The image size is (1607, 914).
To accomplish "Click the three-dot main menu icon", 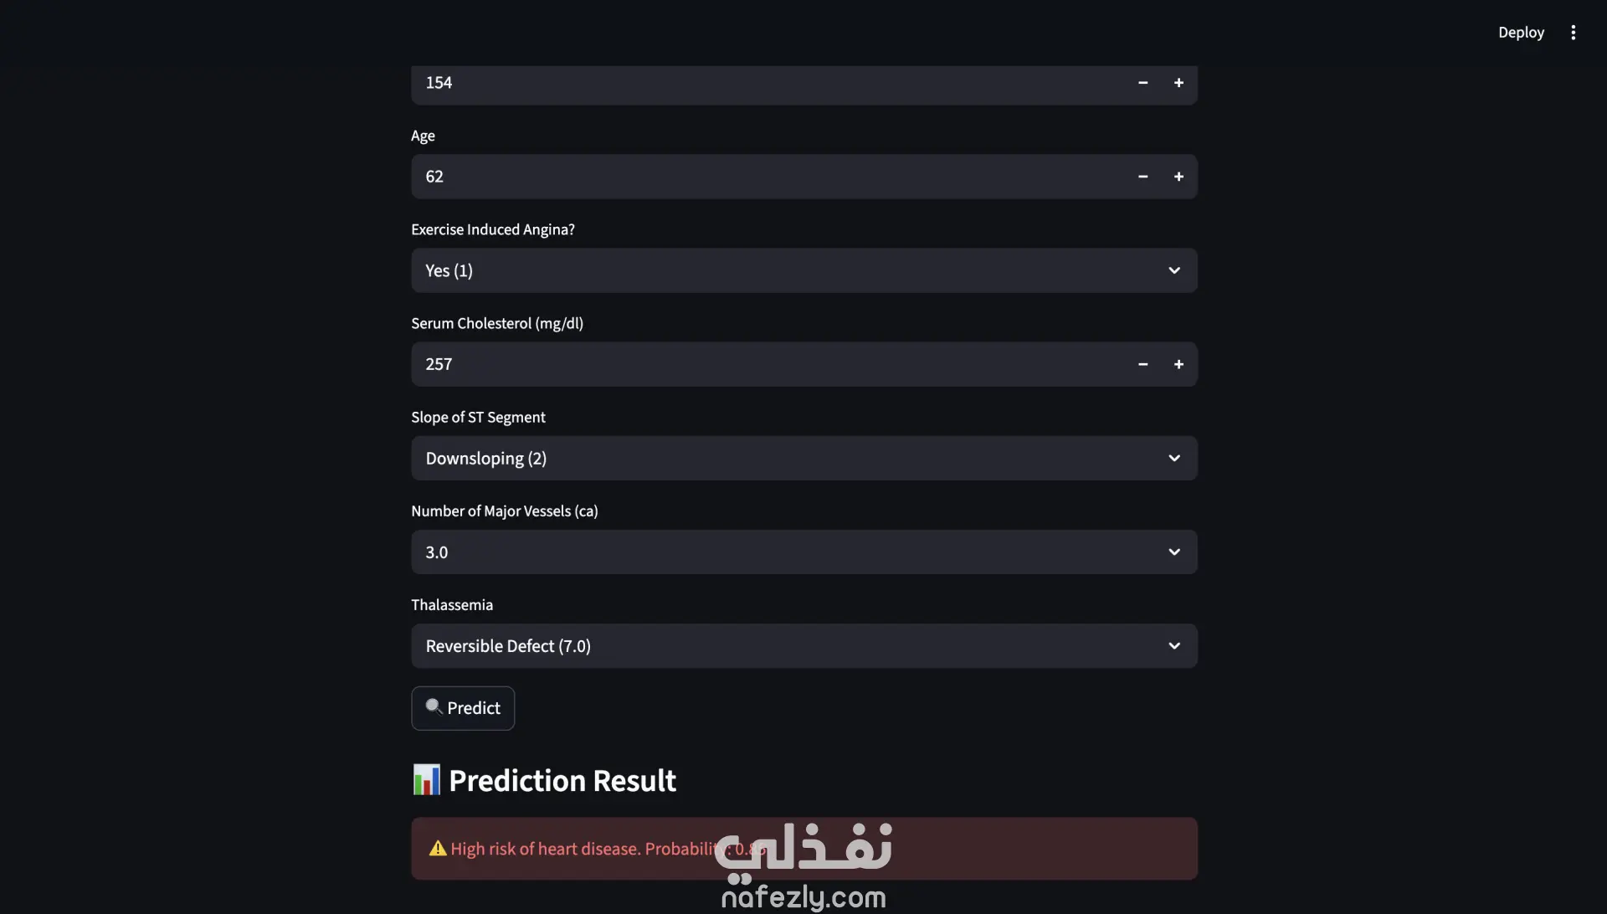I will pos(1574,33).
